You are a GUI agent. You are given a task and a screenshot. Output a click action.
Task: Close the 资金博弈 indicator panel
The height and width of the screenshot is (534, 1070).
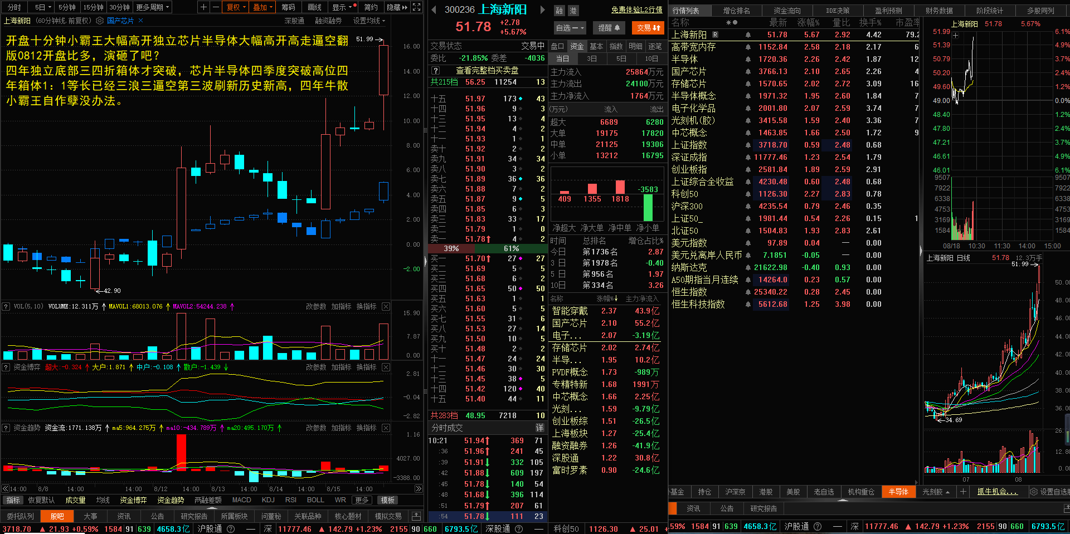pyautogui.click(x=385, y=367)
